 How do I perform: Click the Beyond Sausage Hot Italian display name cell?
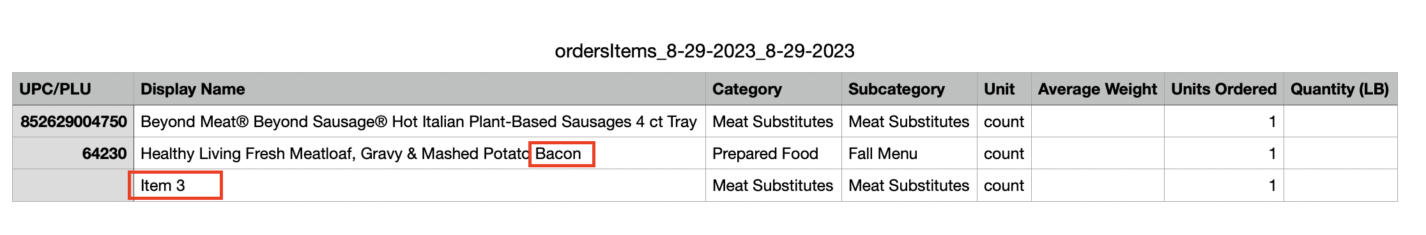point(419,121)
